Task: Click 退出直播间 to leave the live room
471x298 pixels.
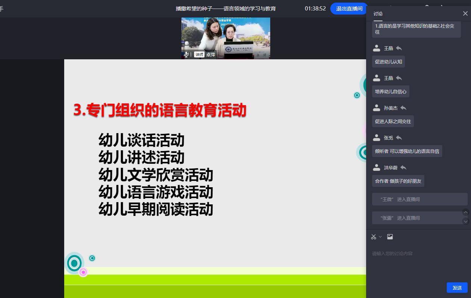Action: tap(349, 9)
